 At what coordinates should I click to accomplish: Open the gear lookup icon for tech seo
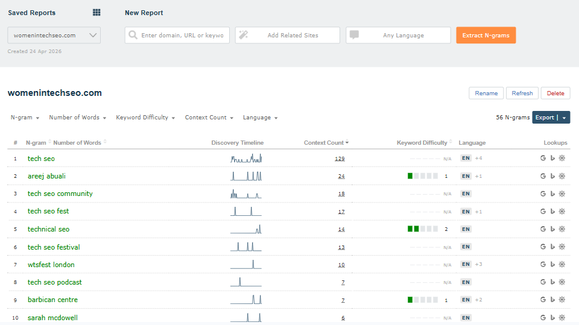(562, 158)
